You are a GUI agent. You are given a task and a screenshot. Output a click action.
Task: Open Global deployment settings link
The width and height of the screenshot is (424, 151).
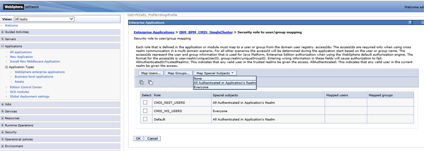pos(30,96)
